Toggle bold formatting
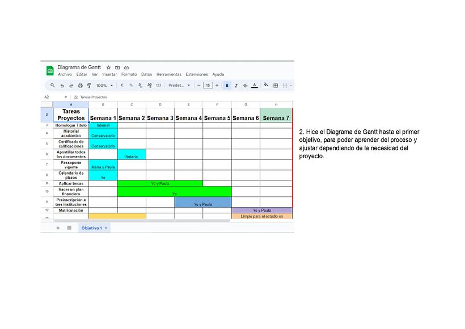 [x=226, y=85]
